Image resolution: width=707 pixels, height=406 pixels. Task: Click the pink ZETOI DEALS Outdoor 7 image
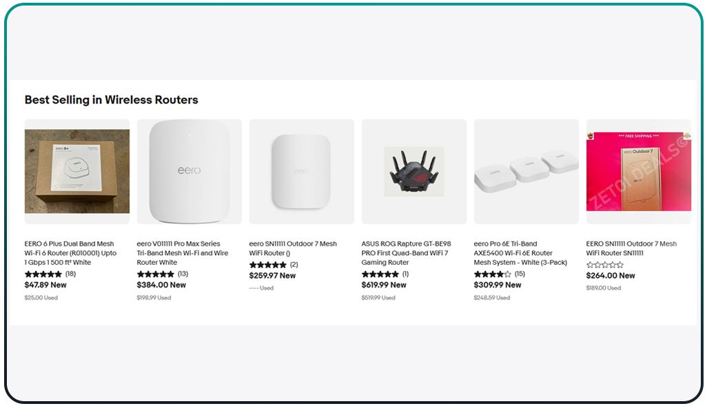[639, 172]
